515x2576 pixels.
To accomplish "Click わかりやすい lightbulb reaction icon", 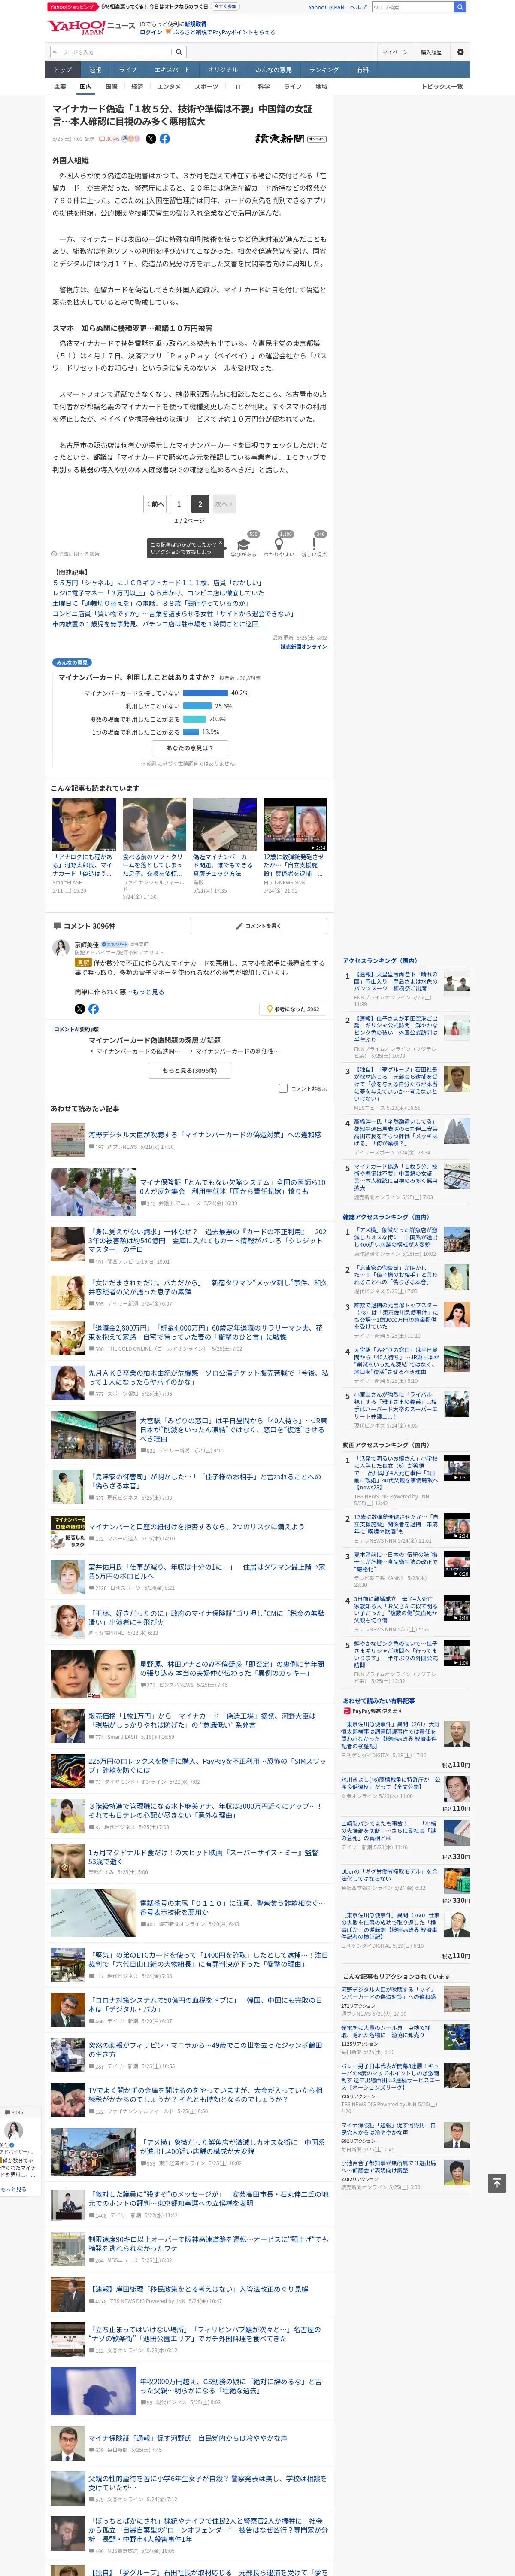I will [x=279, y=545].
